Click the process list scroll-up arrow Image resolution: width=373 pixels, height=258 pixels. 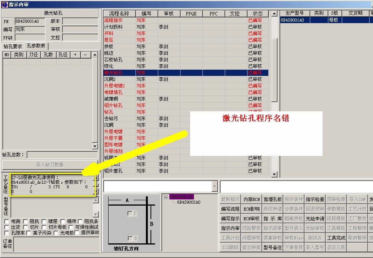[274, 13]
